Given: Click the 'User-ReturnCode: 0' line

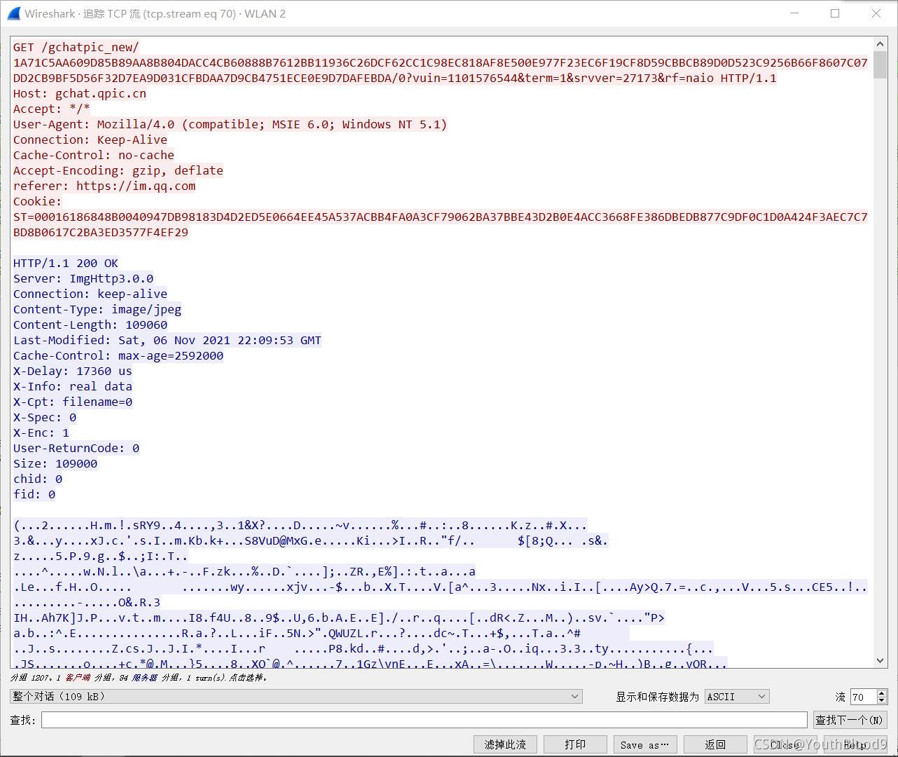Looking at the screenshot, I should click(76, 448).
